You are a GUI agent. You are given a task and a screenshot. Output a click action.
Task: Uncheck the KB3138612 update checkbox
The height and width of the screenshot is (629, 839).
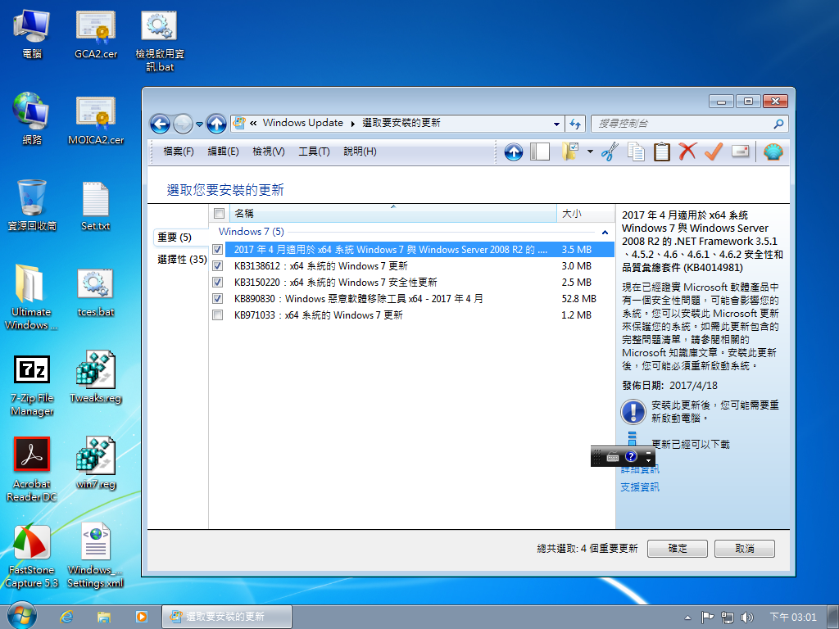point(217,266)
